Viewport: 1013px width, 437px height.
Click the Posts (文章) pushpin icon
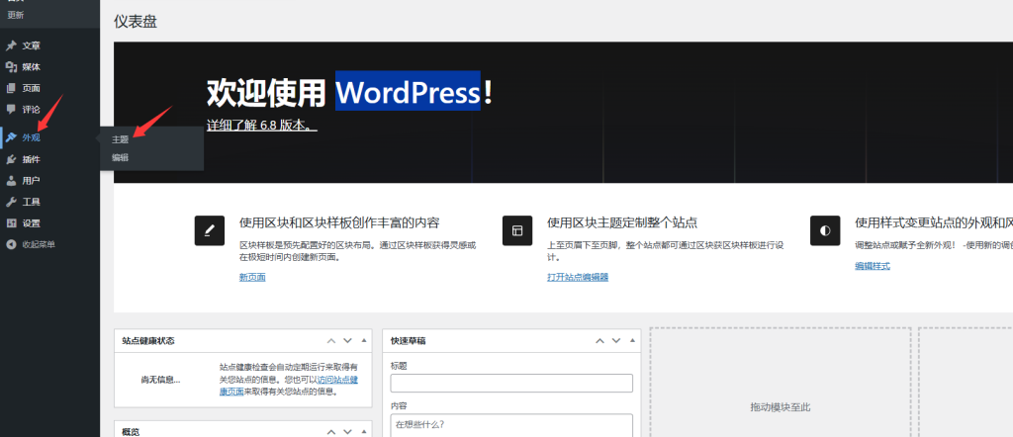click(x=11, y=45)
